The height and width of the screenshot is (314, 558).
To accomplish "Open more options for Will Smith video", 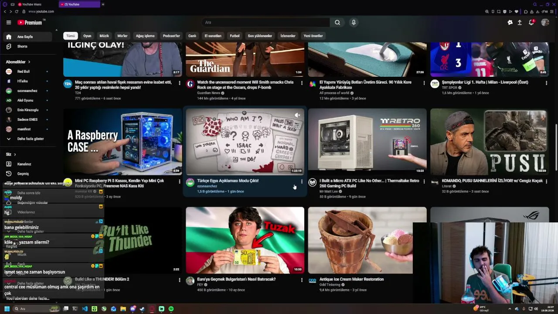I will coord(302,83).
